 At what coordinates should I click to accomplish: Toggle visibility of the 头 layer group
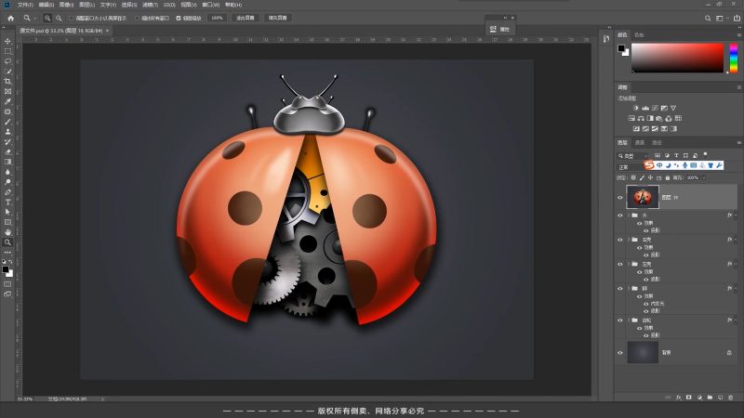coord(621,216)
